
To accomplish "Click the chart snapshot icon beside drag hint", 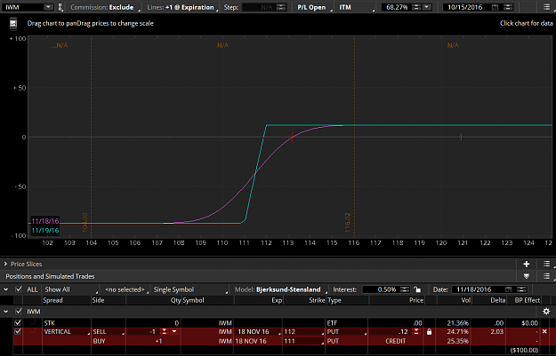I will [x=13, y=23].
